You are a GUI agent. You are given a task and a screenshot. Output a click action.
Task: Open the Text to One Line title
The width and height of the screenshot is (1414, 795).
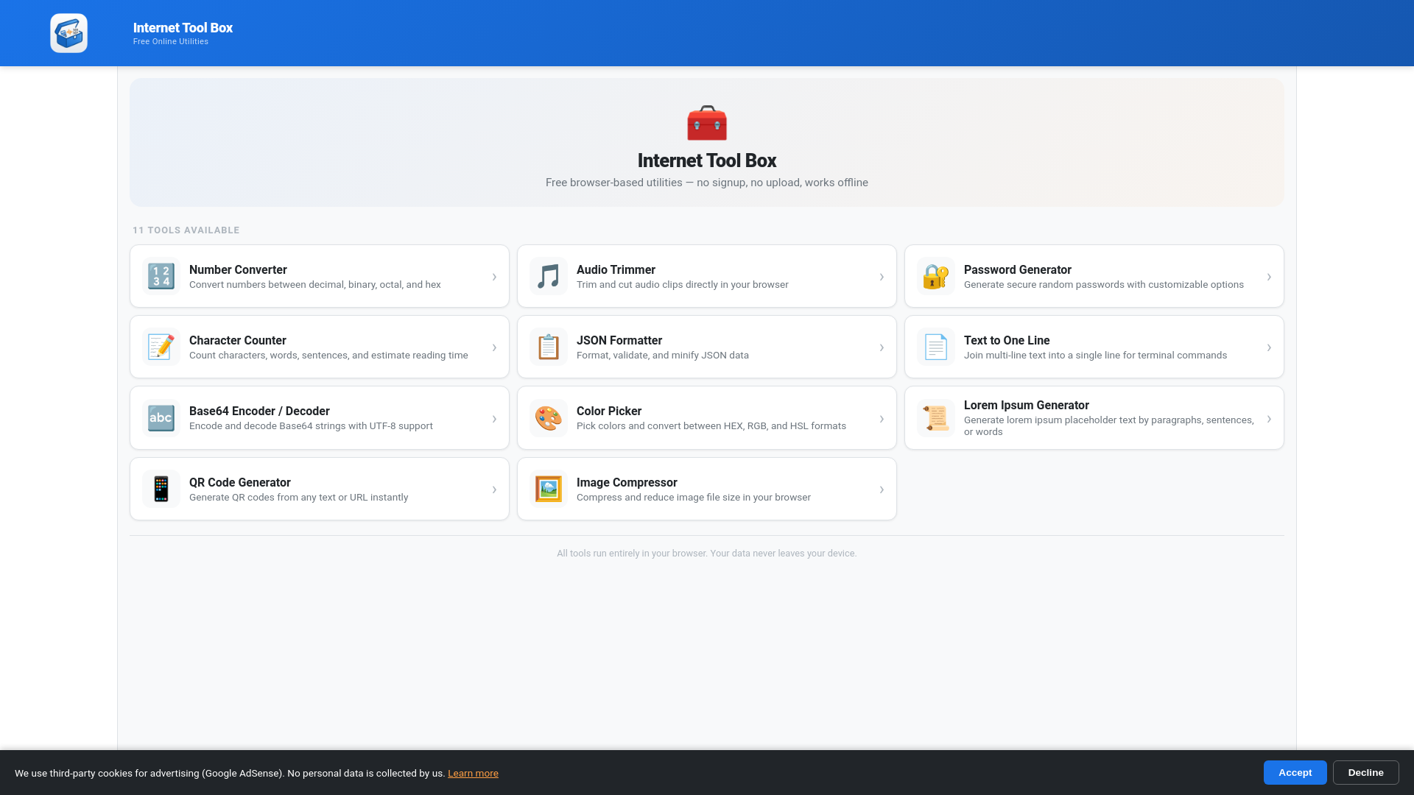[x=1007, y=340]
